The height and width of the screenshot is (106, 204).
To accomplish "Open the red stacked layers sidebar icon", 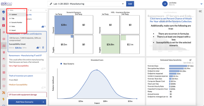I will tap(4, 39).
